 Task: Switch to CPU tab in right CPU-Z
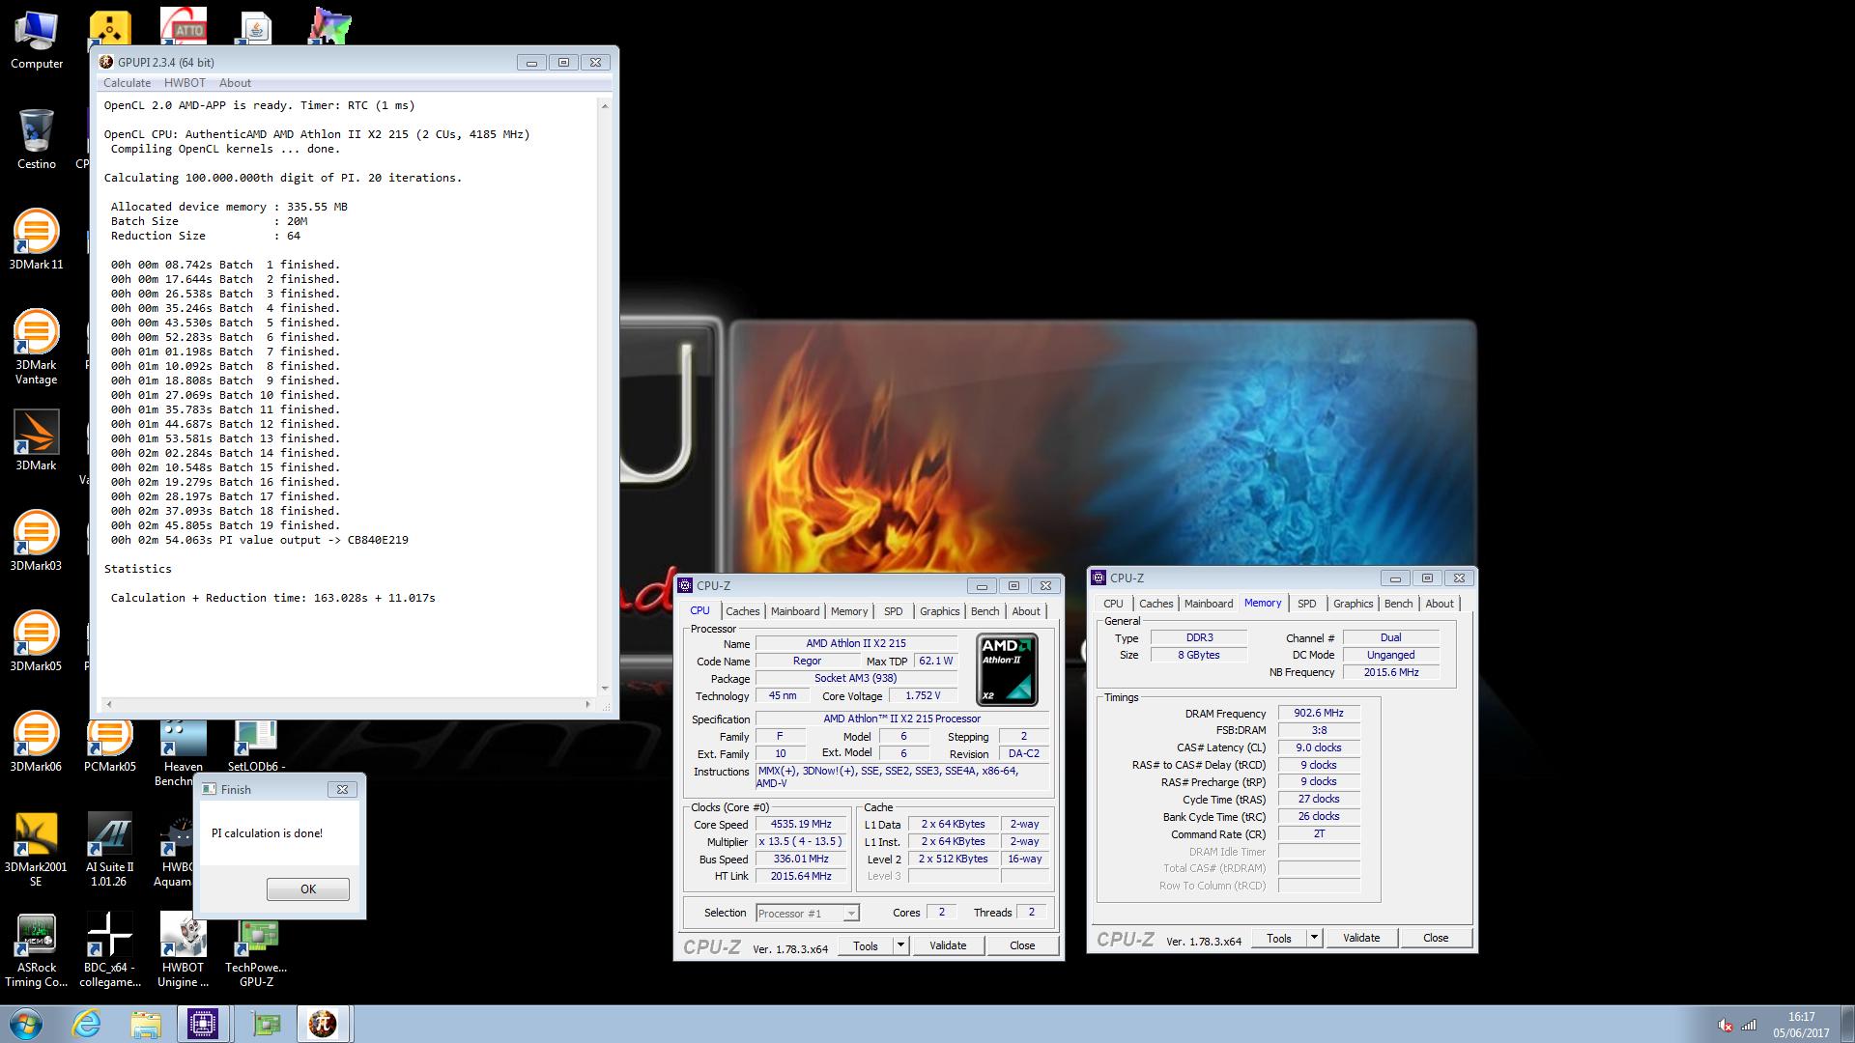tap(1113, 604)
